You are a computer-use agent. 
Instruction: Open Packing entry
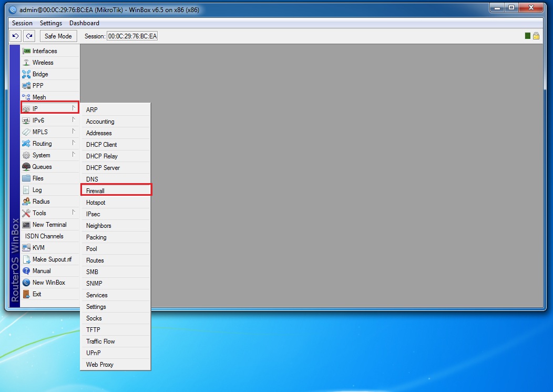116,237
